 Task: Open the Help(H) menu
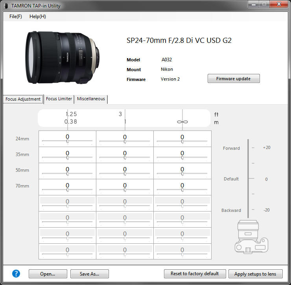(x=38, y=17)
